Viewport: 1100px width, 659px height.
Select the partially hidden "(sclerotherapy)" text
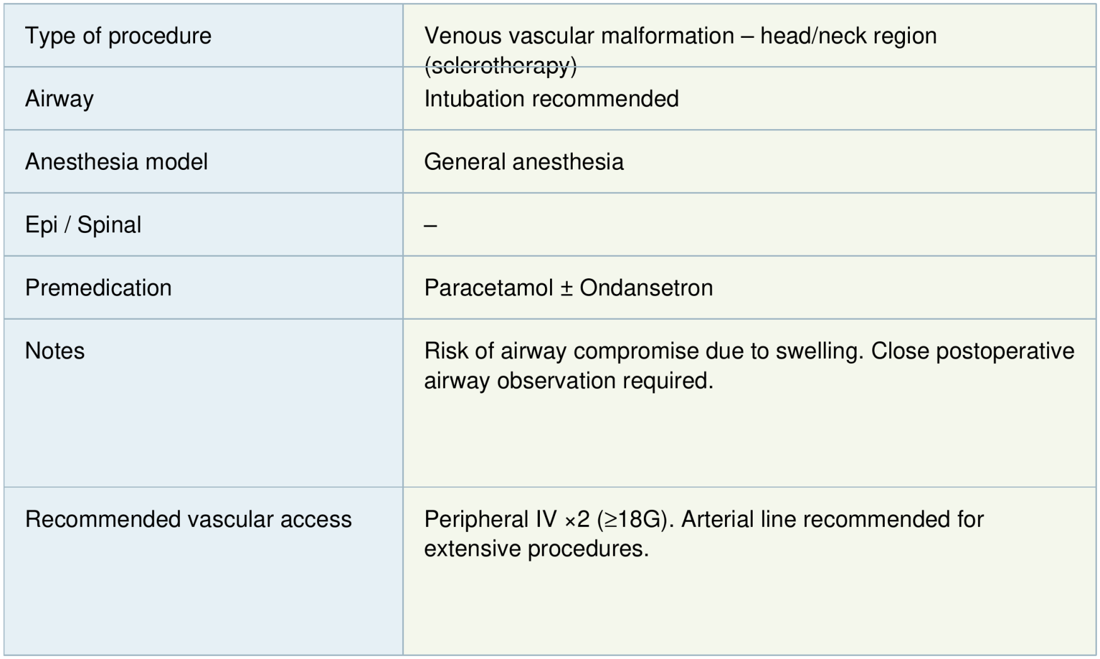[500, 66]
